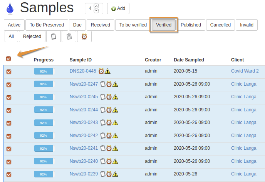
Task: Click the blue water drop Samples logo
Action: [10, 8]
